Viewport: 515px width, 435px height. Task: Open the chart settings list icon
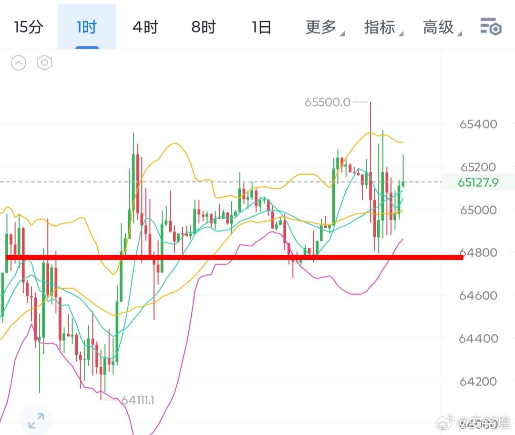[x=491, y=27]
